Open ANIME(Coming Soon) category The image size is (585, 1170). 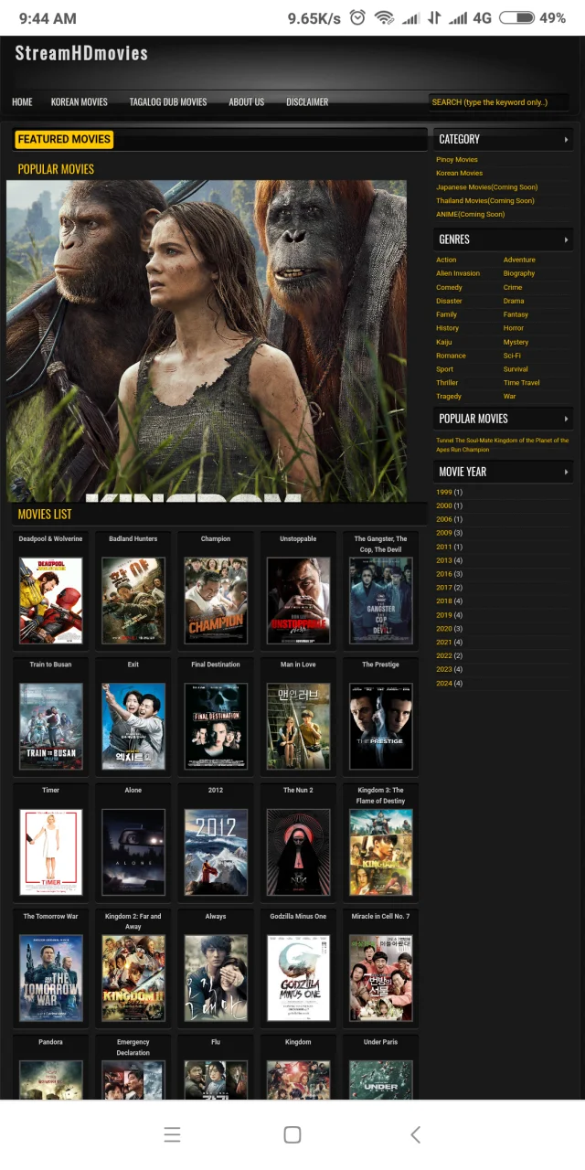[470, 214]
